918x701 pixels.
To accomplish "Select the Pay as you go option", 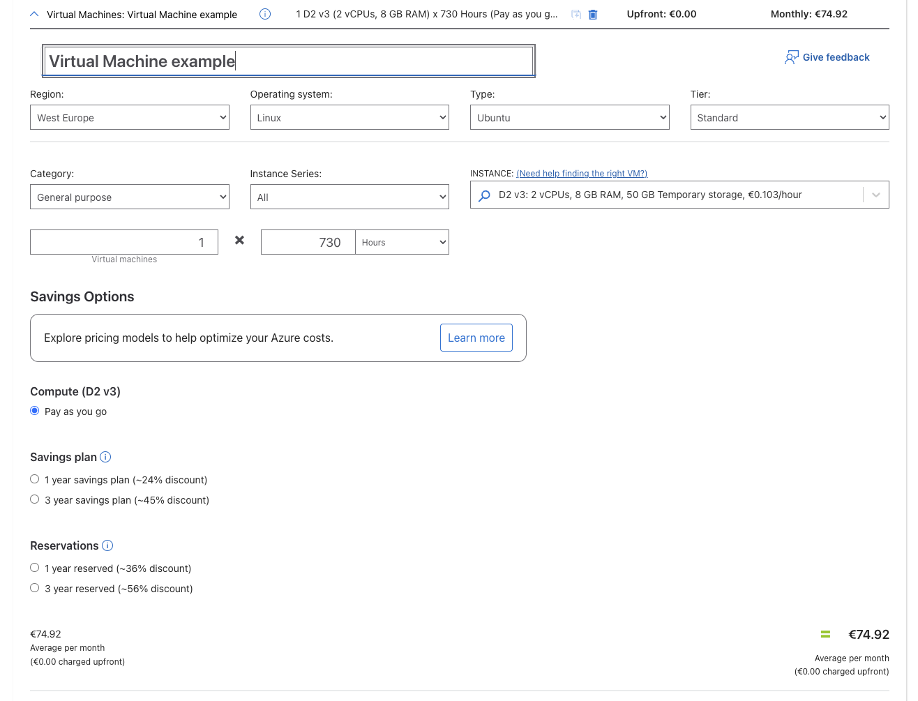I will point(35,411).
